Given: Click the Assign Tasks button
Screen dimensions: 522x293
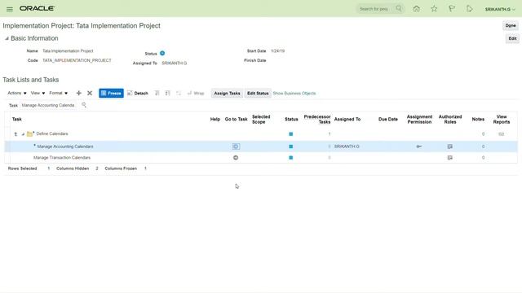Looking at the screenshot, I should tap(227, 94).
